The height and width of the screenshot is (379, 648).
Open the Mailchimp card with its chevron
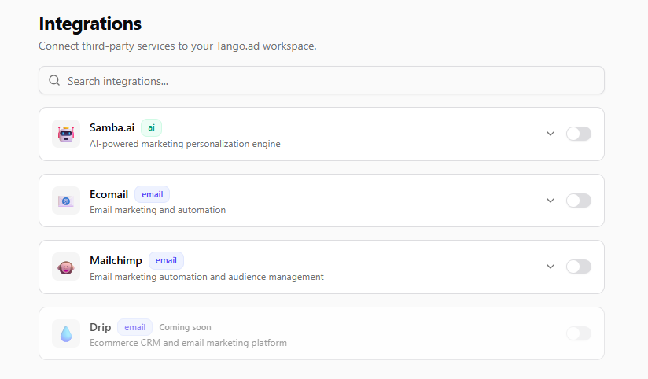click(x=550, y=267)
